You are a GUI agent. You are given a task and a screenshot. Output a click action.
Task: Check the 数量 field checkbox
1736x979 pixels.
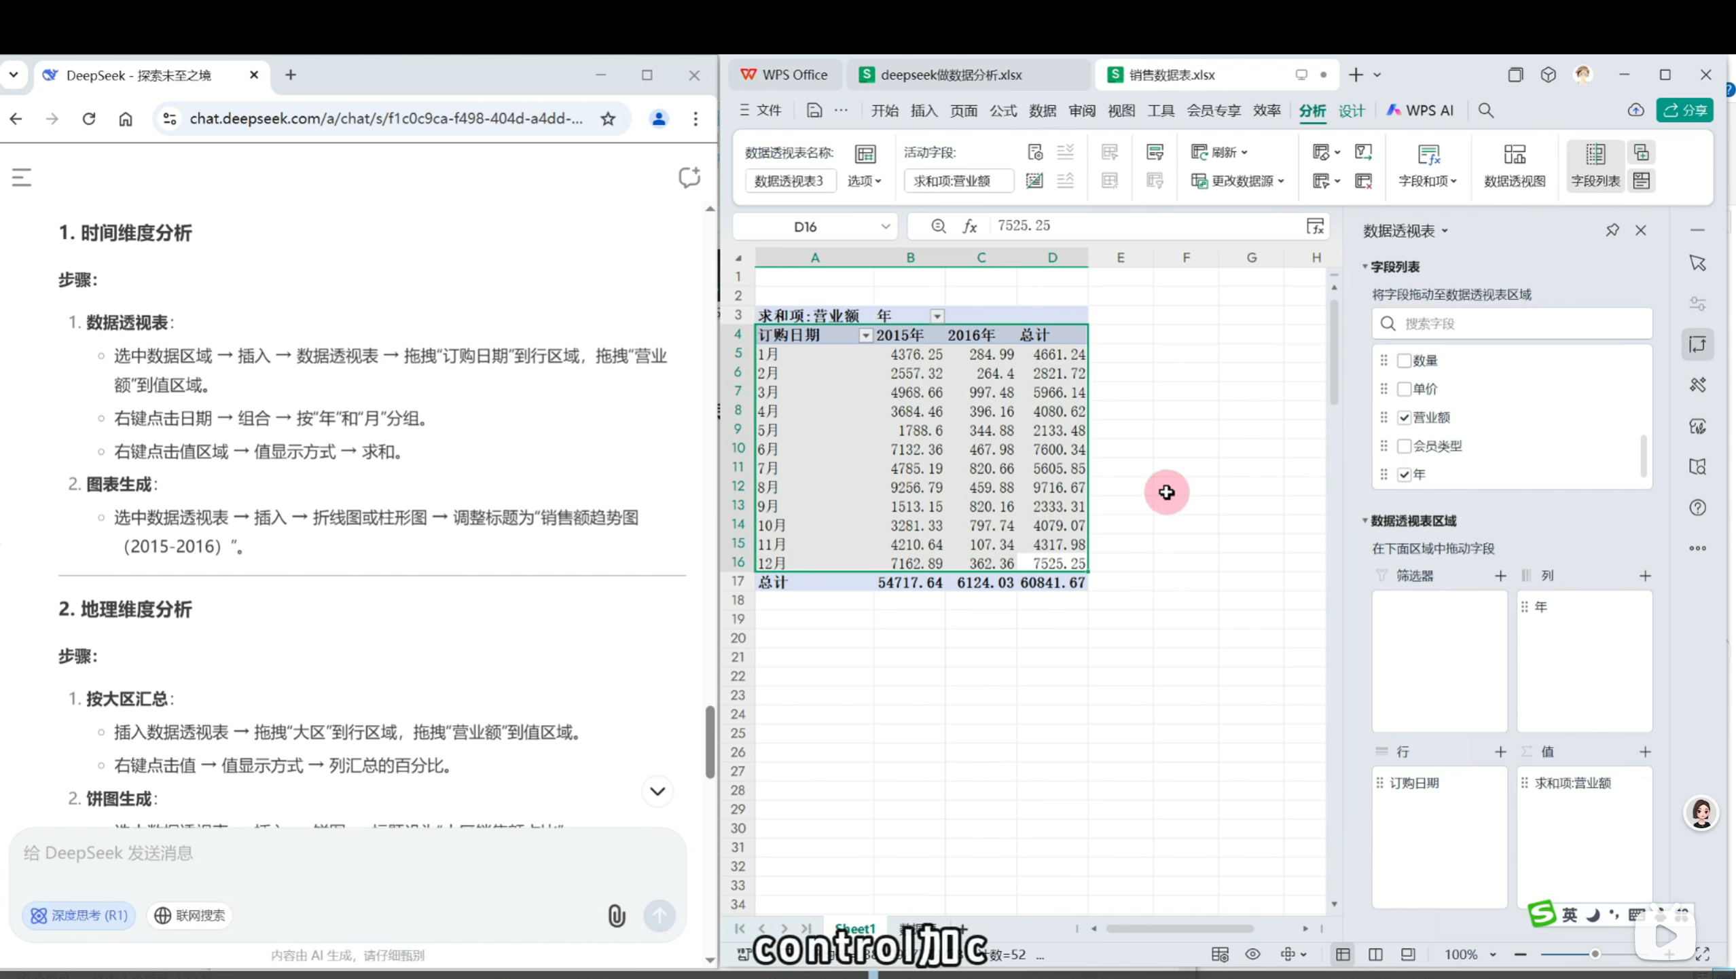coord(1404,361)
